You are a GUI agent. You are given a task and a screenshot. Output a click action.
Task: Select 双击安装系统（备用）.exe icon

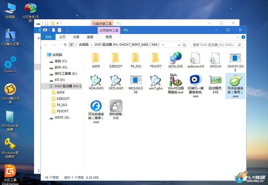[235, 86]
